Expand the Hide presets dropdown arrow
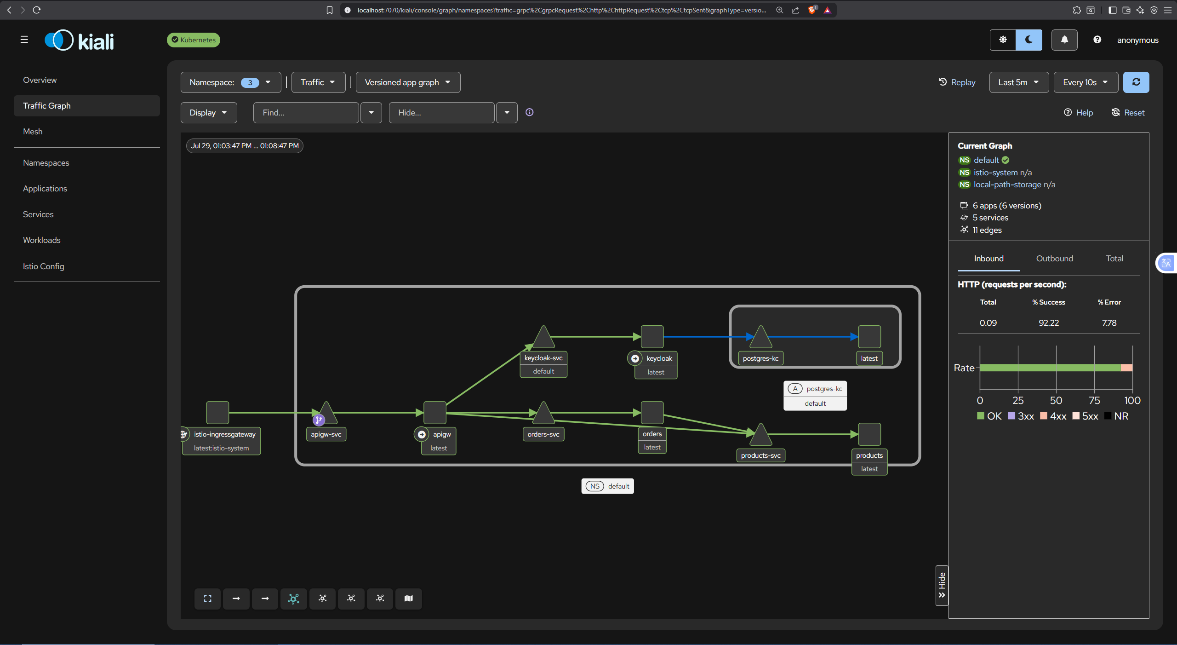This screenshot has width=1177, height=645. (x=507, y=113)
